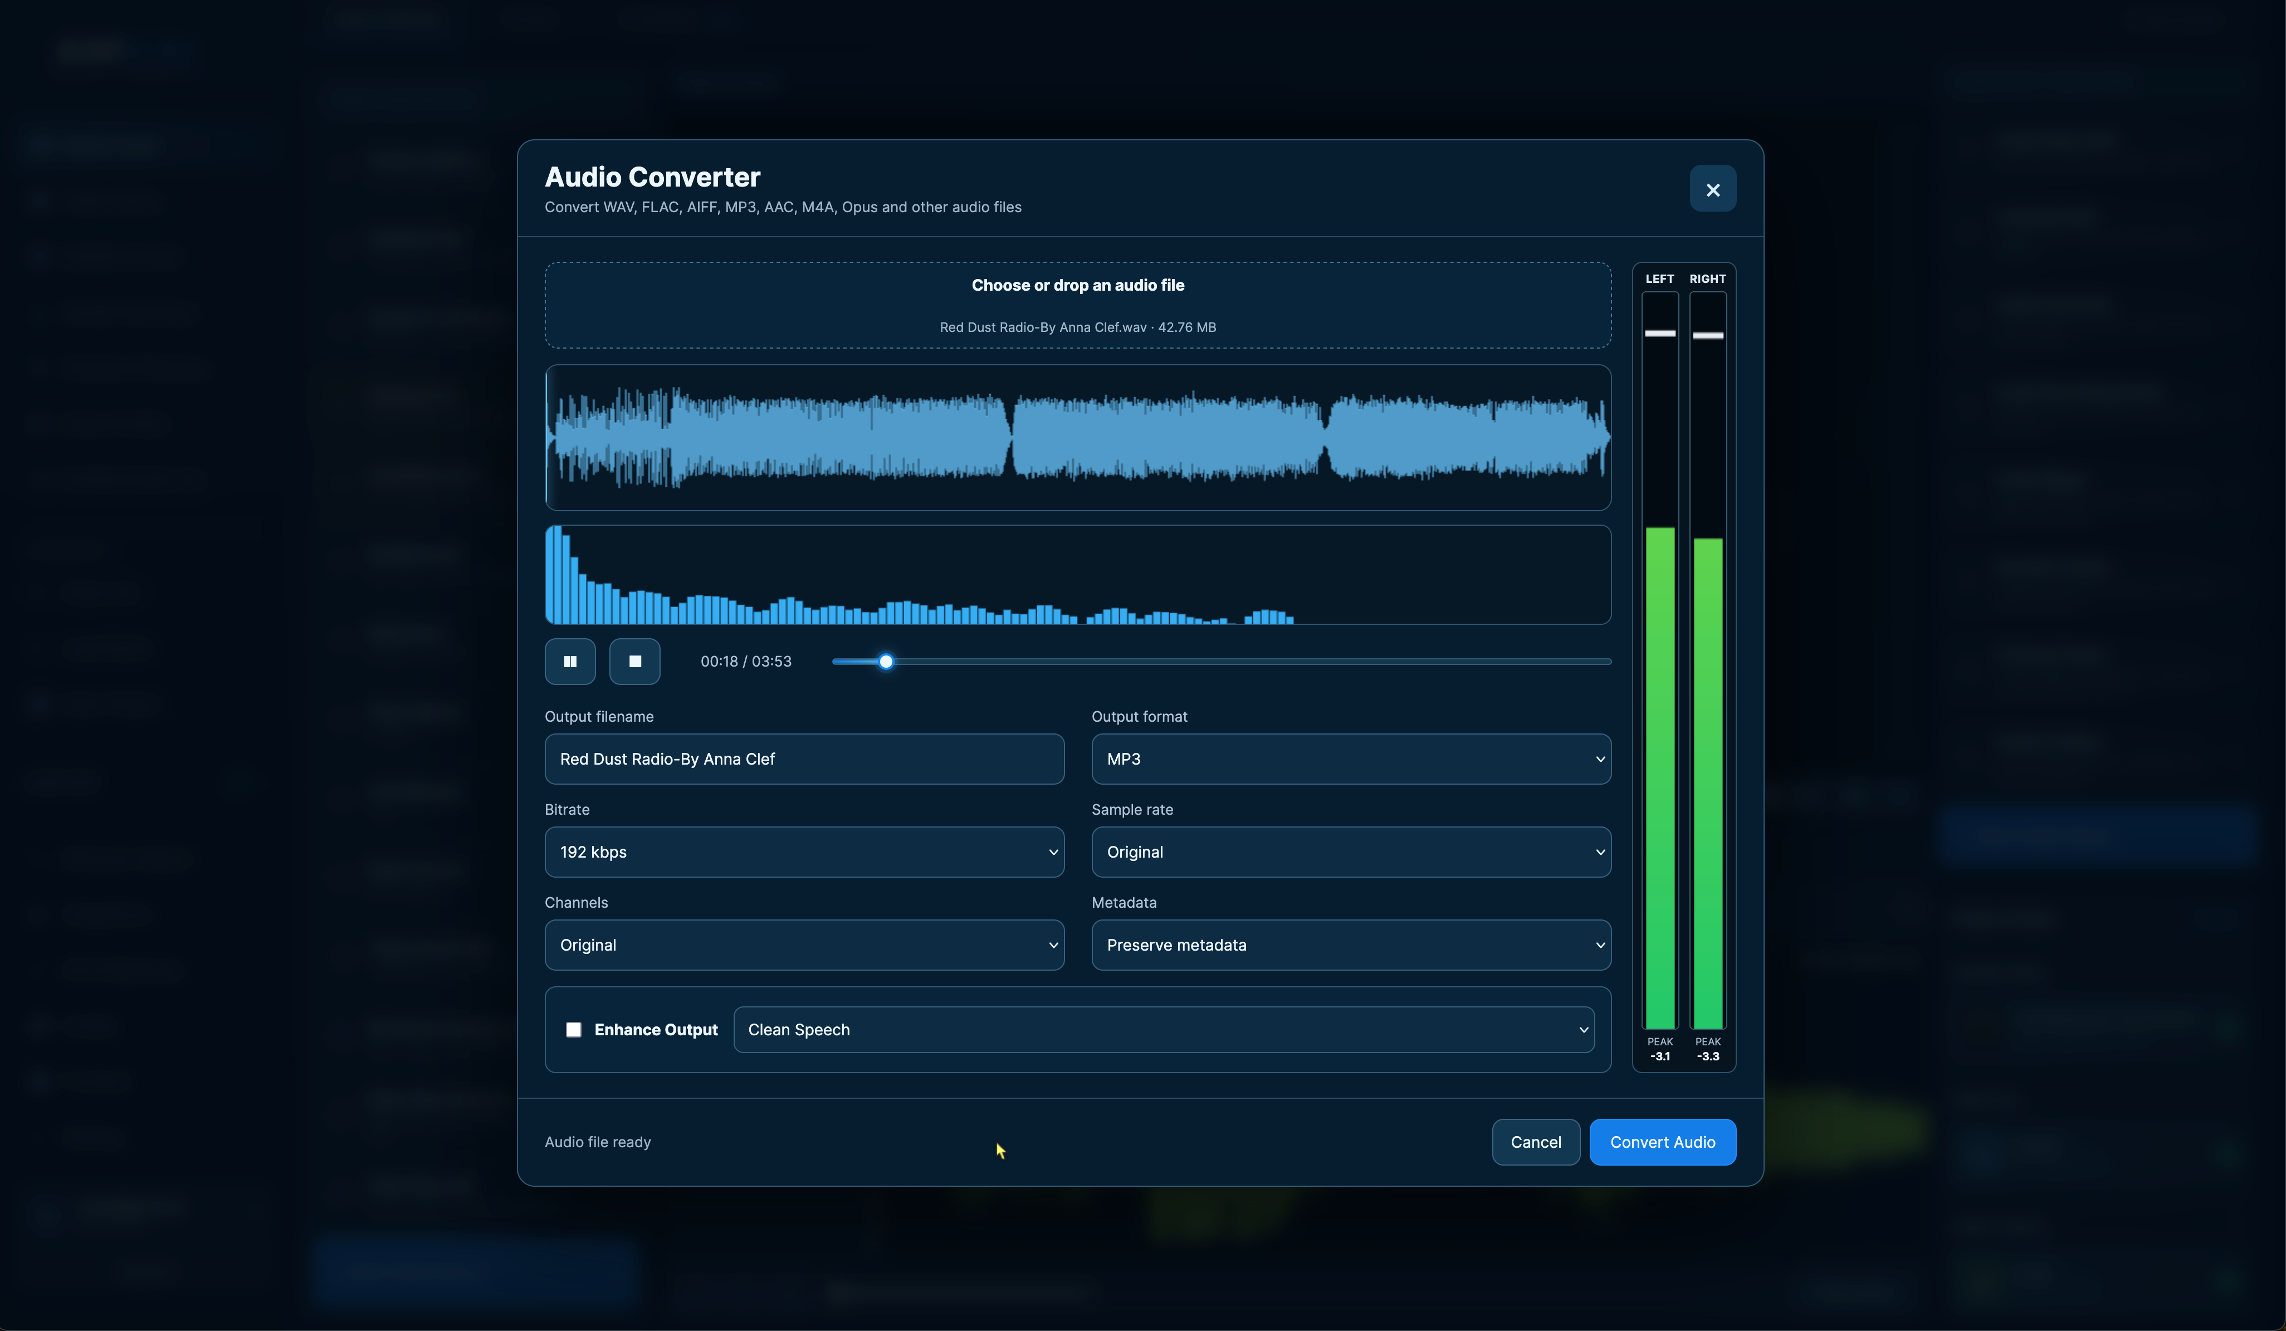Click in the Output filename field
This screenshot has width=2286, height=1331.
click(804, 759)
